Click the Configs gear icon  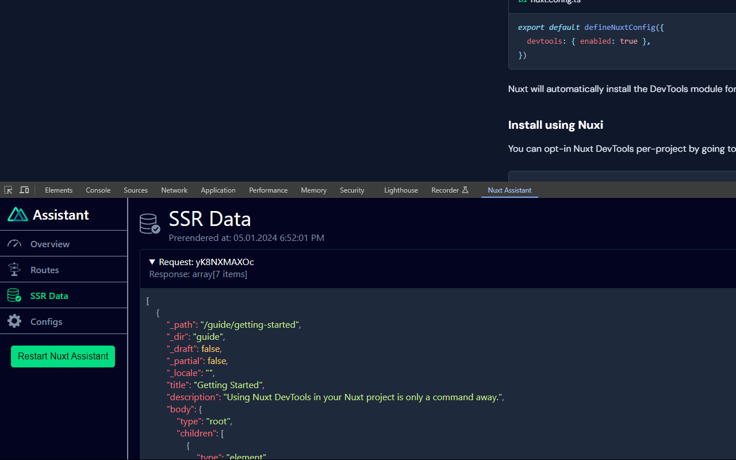pyautogui.click(x=14, y=321)
